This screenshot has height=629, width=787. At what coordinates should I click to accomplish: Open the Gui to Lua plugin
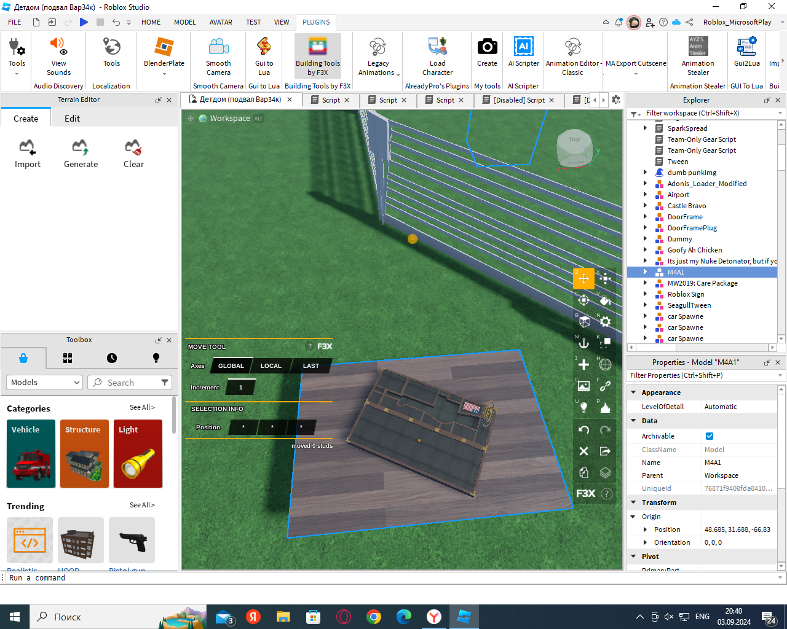click(x=264, y=56)
